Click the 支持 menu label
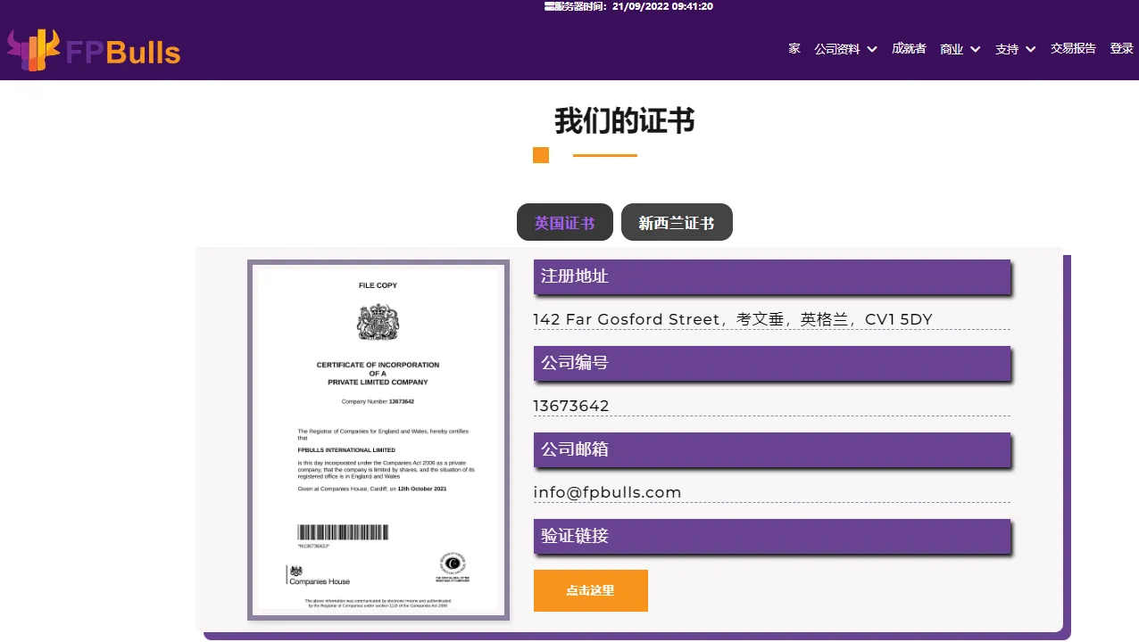This screenshot has width=1139, height=642. 1007,49
